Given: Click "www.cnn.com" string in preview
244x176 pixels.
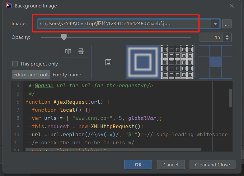Looking at the screenshot, I should coord(92,118).
